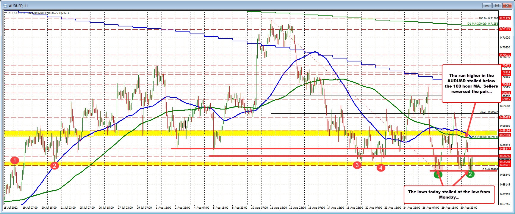
Task: Select red circle marker number 2
Action: pyautogui.click(x=54, y=166)
